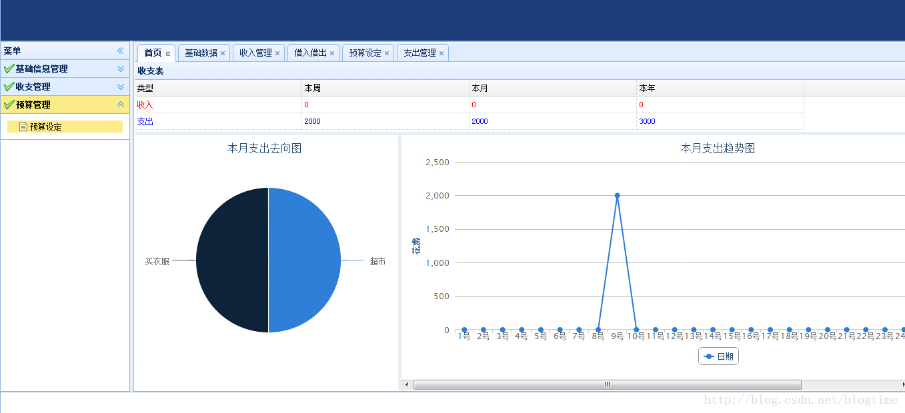Switch to the 基础数据 tab
The image size is (905, 413).
click(x=201, y=53)
